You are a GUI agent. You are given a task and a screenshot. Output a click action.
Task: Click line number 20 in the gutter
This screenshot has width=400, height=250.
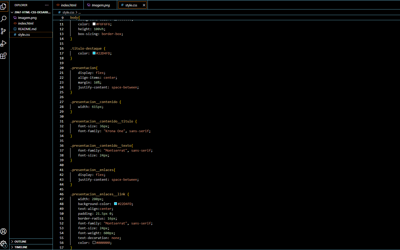coord(62,68)
